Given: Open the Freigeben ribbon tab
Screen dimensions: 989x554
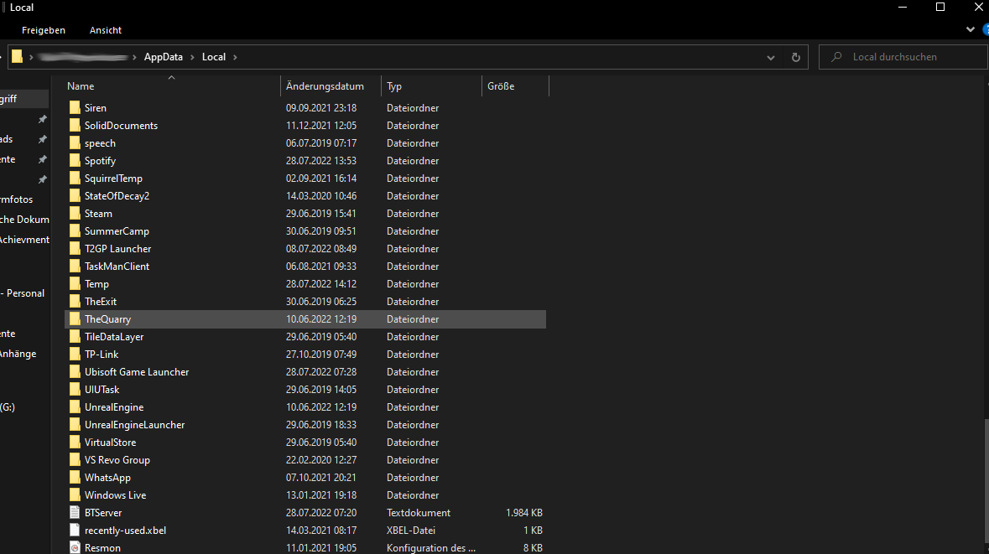Looking at the screenshot, I should point(44,30).
